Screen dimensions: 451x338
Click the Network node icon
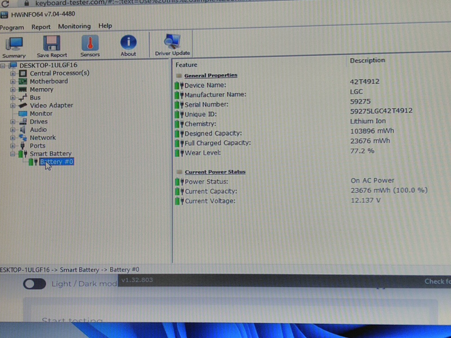(x=23, y=138)
